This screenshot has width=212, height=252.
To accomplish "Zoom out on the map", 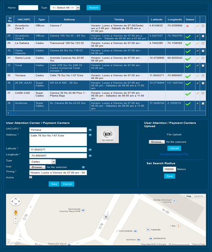I will (x=16, y=222).
